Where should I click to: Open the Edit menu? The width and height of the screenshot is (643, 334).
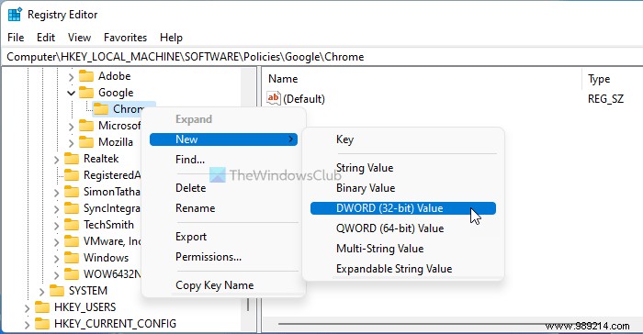(46, 38)
